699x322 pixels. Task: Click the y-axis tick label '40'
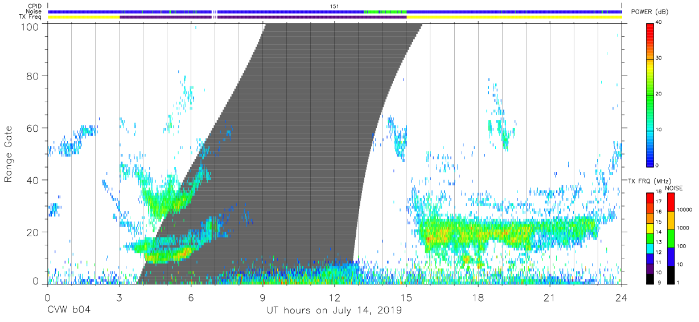[x=34, y=180]
